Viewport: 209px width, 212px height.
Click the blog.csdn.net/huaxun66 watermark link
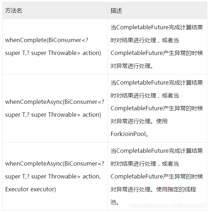[167, 205]
